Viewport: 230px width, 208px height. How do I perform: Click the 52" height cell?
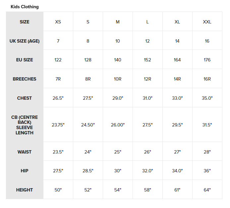point(88,190)
